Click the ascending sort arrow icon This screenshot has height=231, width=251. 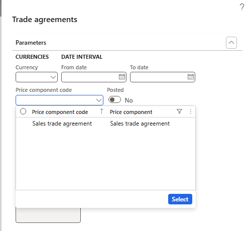(x=101, y=111)
